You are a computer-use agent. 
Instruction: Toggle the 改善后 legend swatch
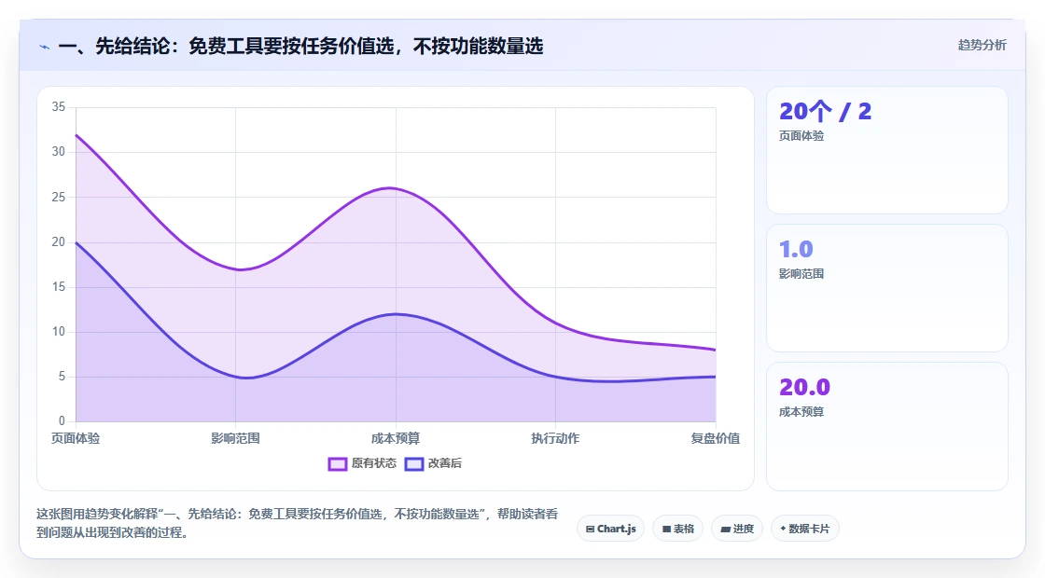click(x=414, y=463)
